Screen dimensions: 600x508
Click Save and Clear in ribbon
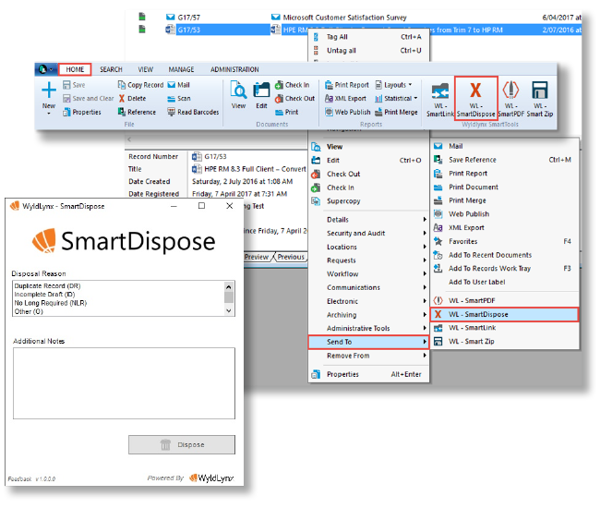tap(88, 99)
